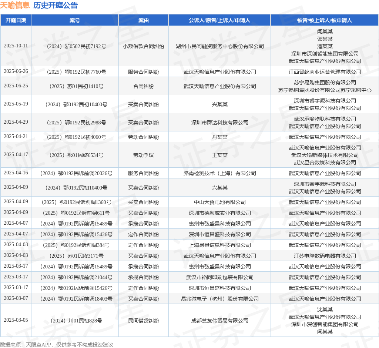Image resolution: width=379 pixels, height=348 pixels.
Task: Click plaintiff 深圳市德海威实业有限公司
Action: (x=220, y=213)
